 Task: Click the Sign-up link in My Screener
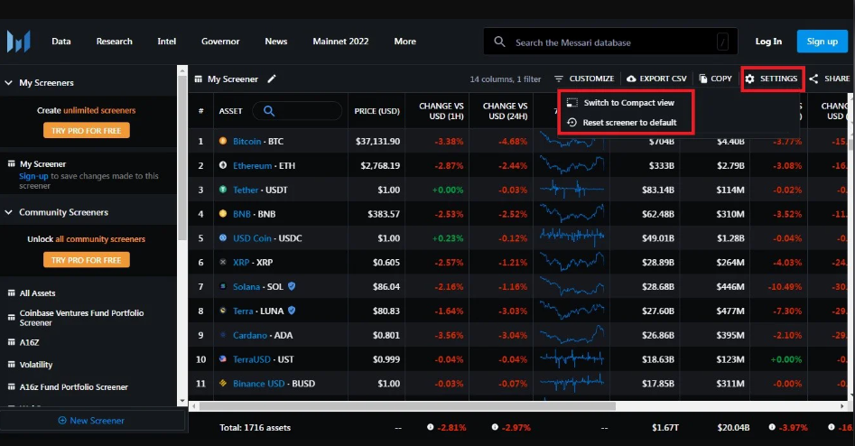(33, 176)
